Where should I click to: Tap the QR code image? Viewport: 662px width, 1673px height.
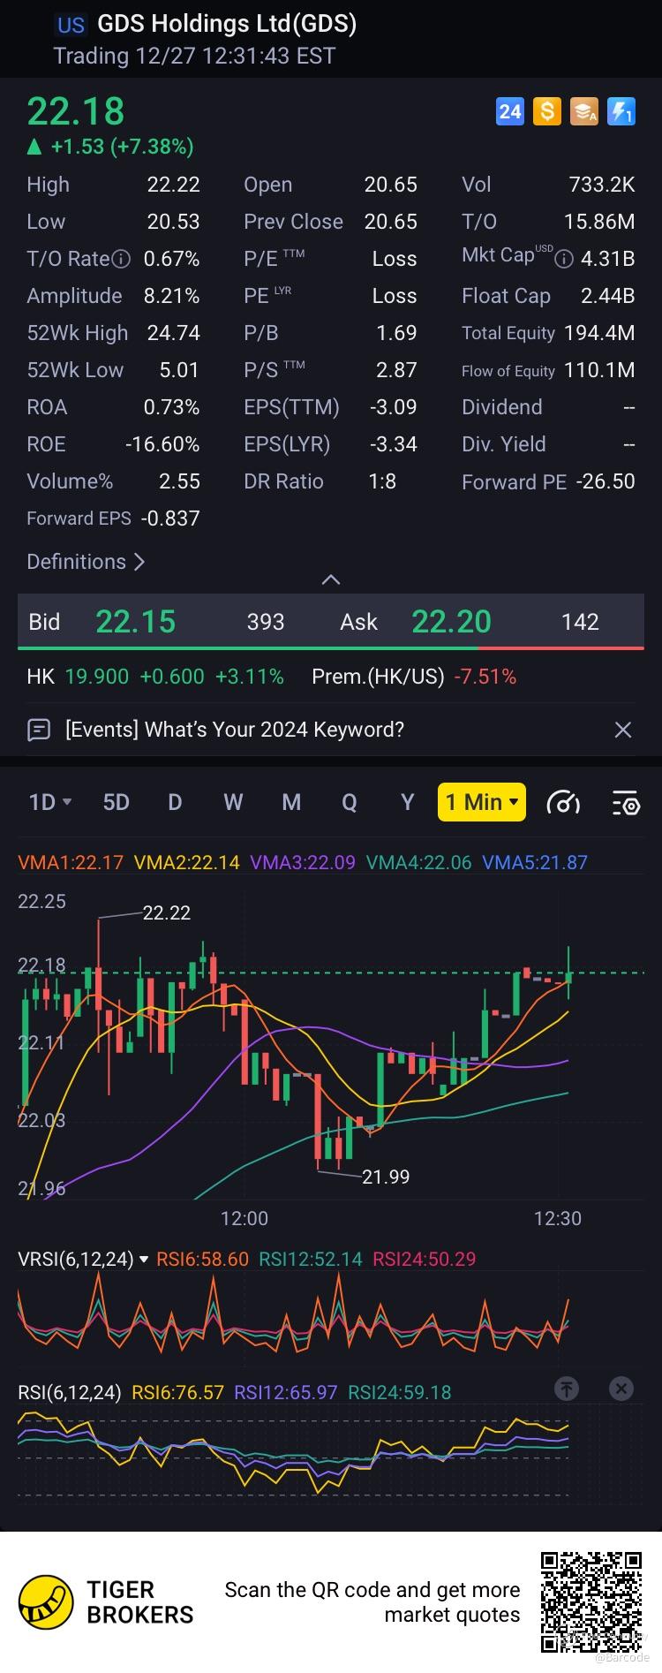click(x=591, y=1602)
